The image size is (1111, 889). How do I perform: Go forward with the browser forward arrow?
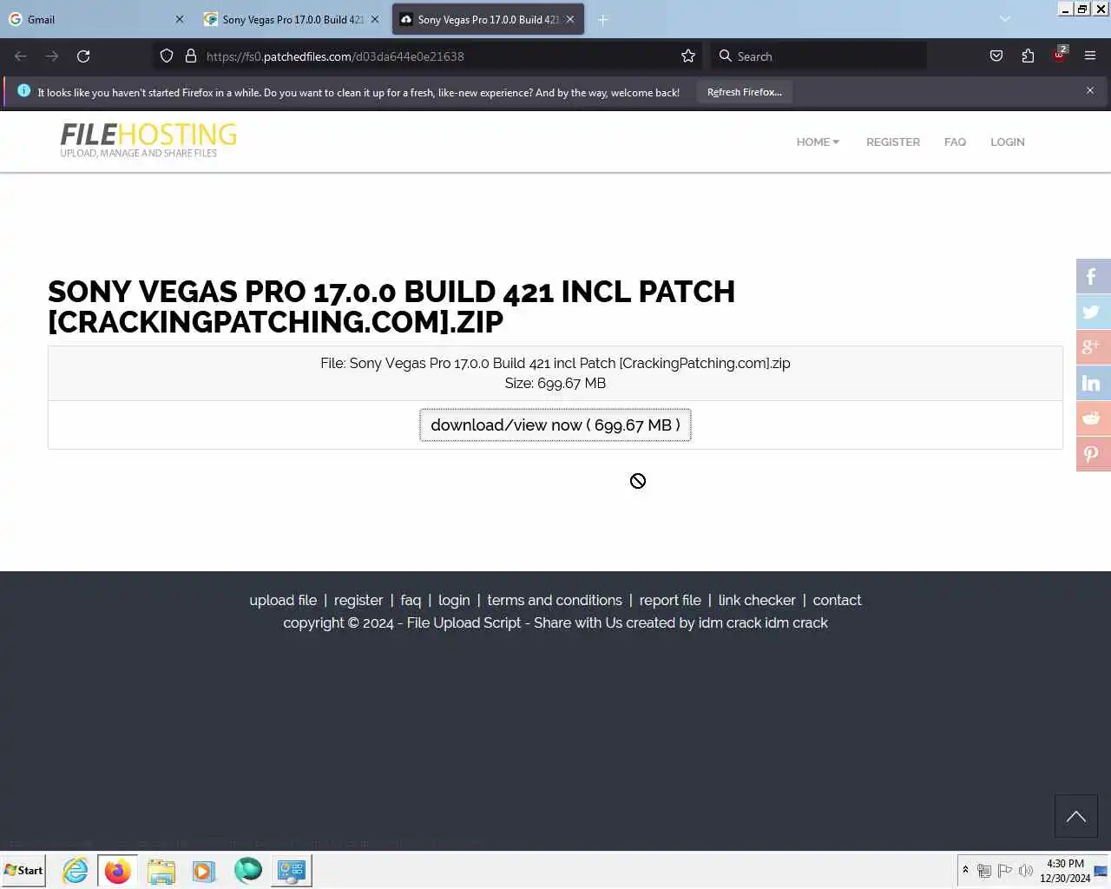pyautogui.click(x=52, y=56)
